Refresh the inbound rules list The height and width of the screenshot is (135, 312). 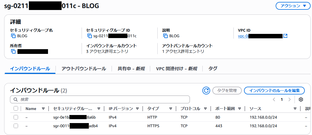(x=206, y=90)
